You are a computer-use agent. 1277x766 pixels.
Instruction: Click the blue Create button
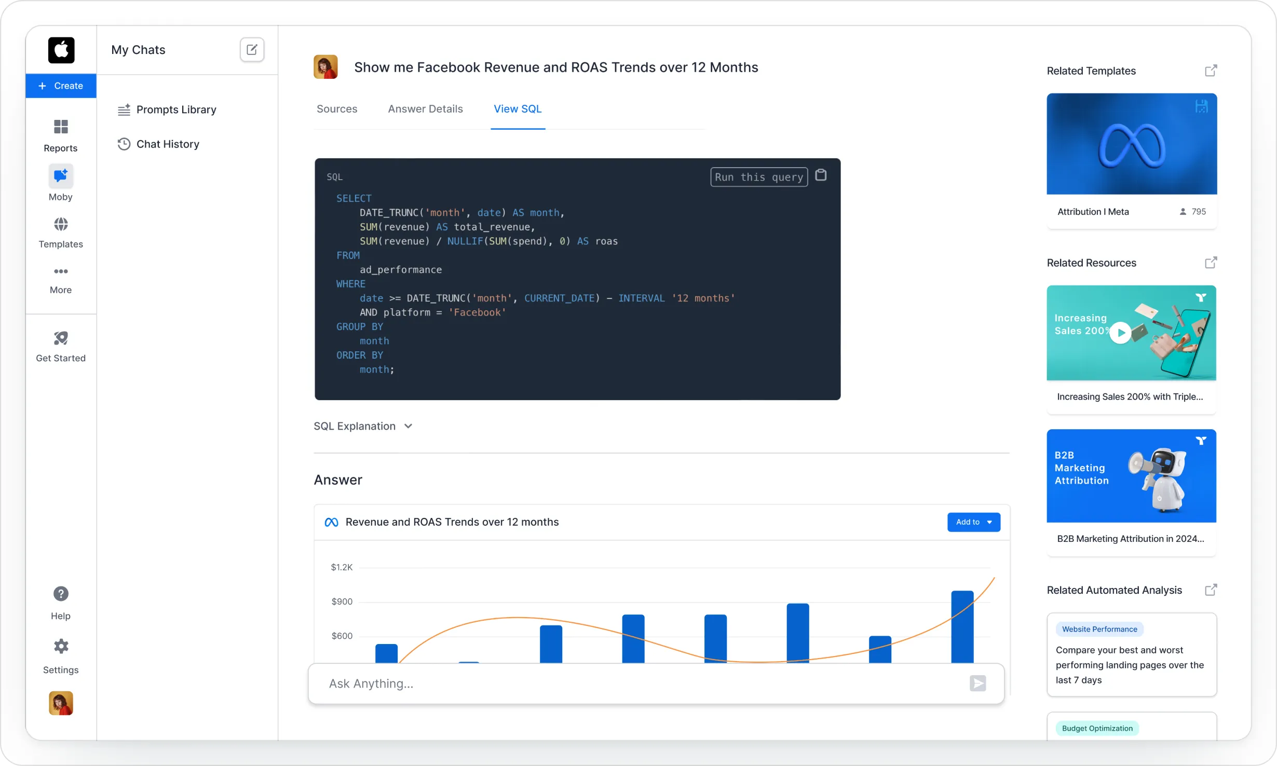61,86
